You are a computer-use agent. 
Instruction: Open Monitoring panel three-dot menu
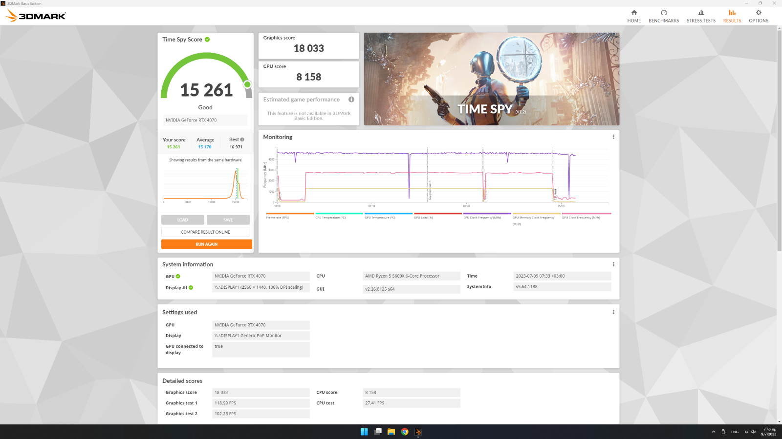pos(613,137)
